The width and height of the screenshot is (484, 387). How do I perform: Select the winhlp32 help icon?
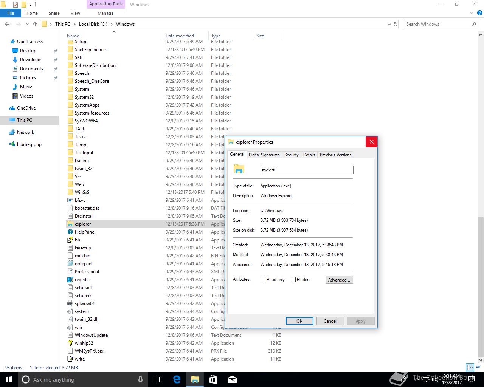[70, 343]
